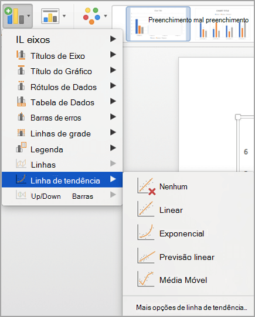The image size is (255, 317).
Task: Open the Legenda submenu
Action: click(62, 149)
